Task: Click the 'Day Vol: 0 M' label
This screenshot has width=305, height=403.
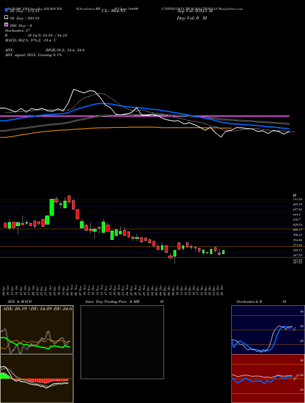Action: click(192, 18)
